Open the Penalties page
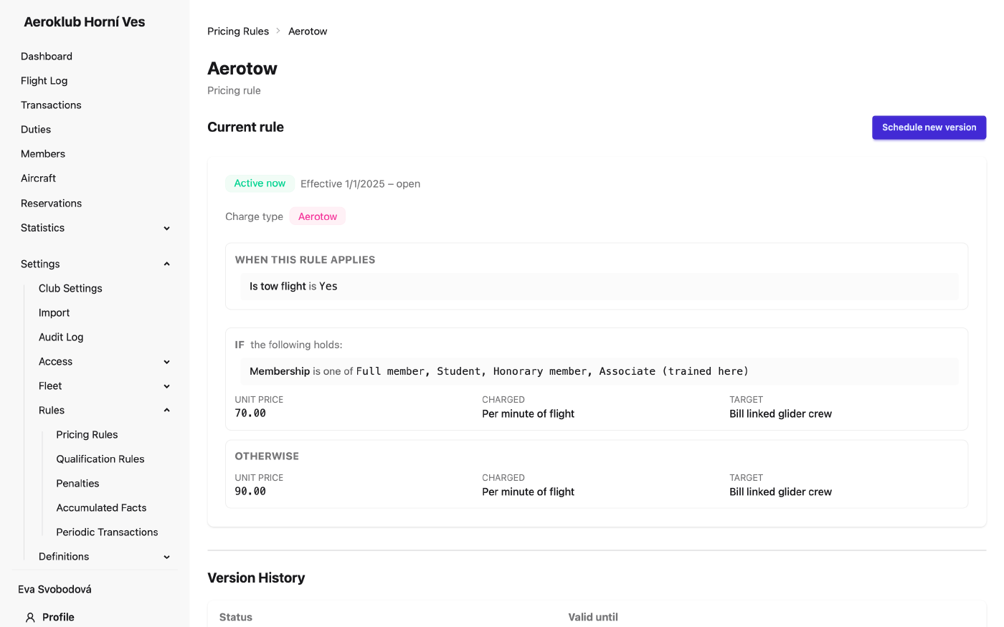This screenshot has width=1004, height=627. coord(77,483)
